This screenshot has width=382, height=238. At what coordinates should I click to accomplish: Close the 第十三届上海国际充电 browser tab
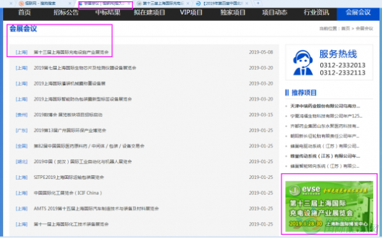pyautogui.click(x=188, y=3)
